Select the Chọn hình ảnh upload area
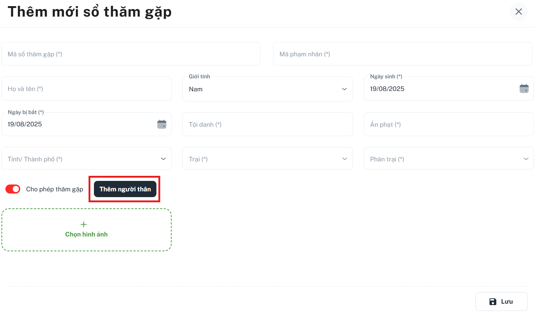The height and width of the screenshot is (317, 535). point(86,230)
